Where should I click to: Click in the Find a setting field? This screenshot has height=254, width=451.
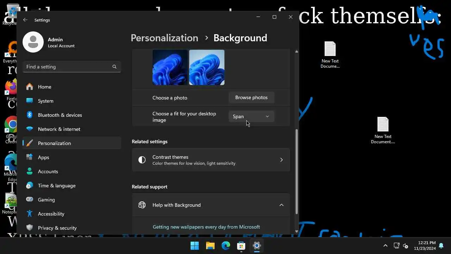(x=72, y=67)
